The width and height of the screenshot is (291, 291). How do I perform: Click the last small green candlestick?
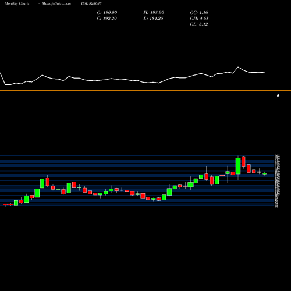[x=265, y=174]
